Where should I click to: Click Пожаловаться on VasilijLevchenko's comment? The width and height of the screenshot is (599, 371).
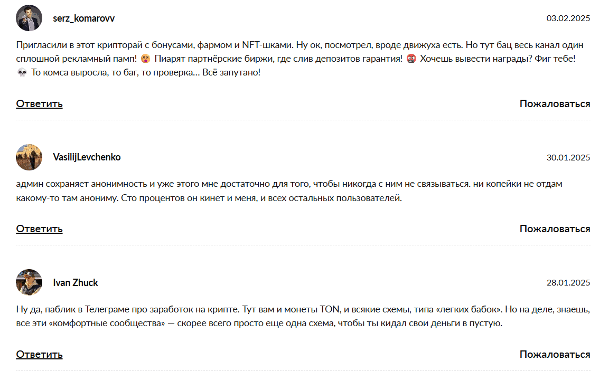coord(555,229)
